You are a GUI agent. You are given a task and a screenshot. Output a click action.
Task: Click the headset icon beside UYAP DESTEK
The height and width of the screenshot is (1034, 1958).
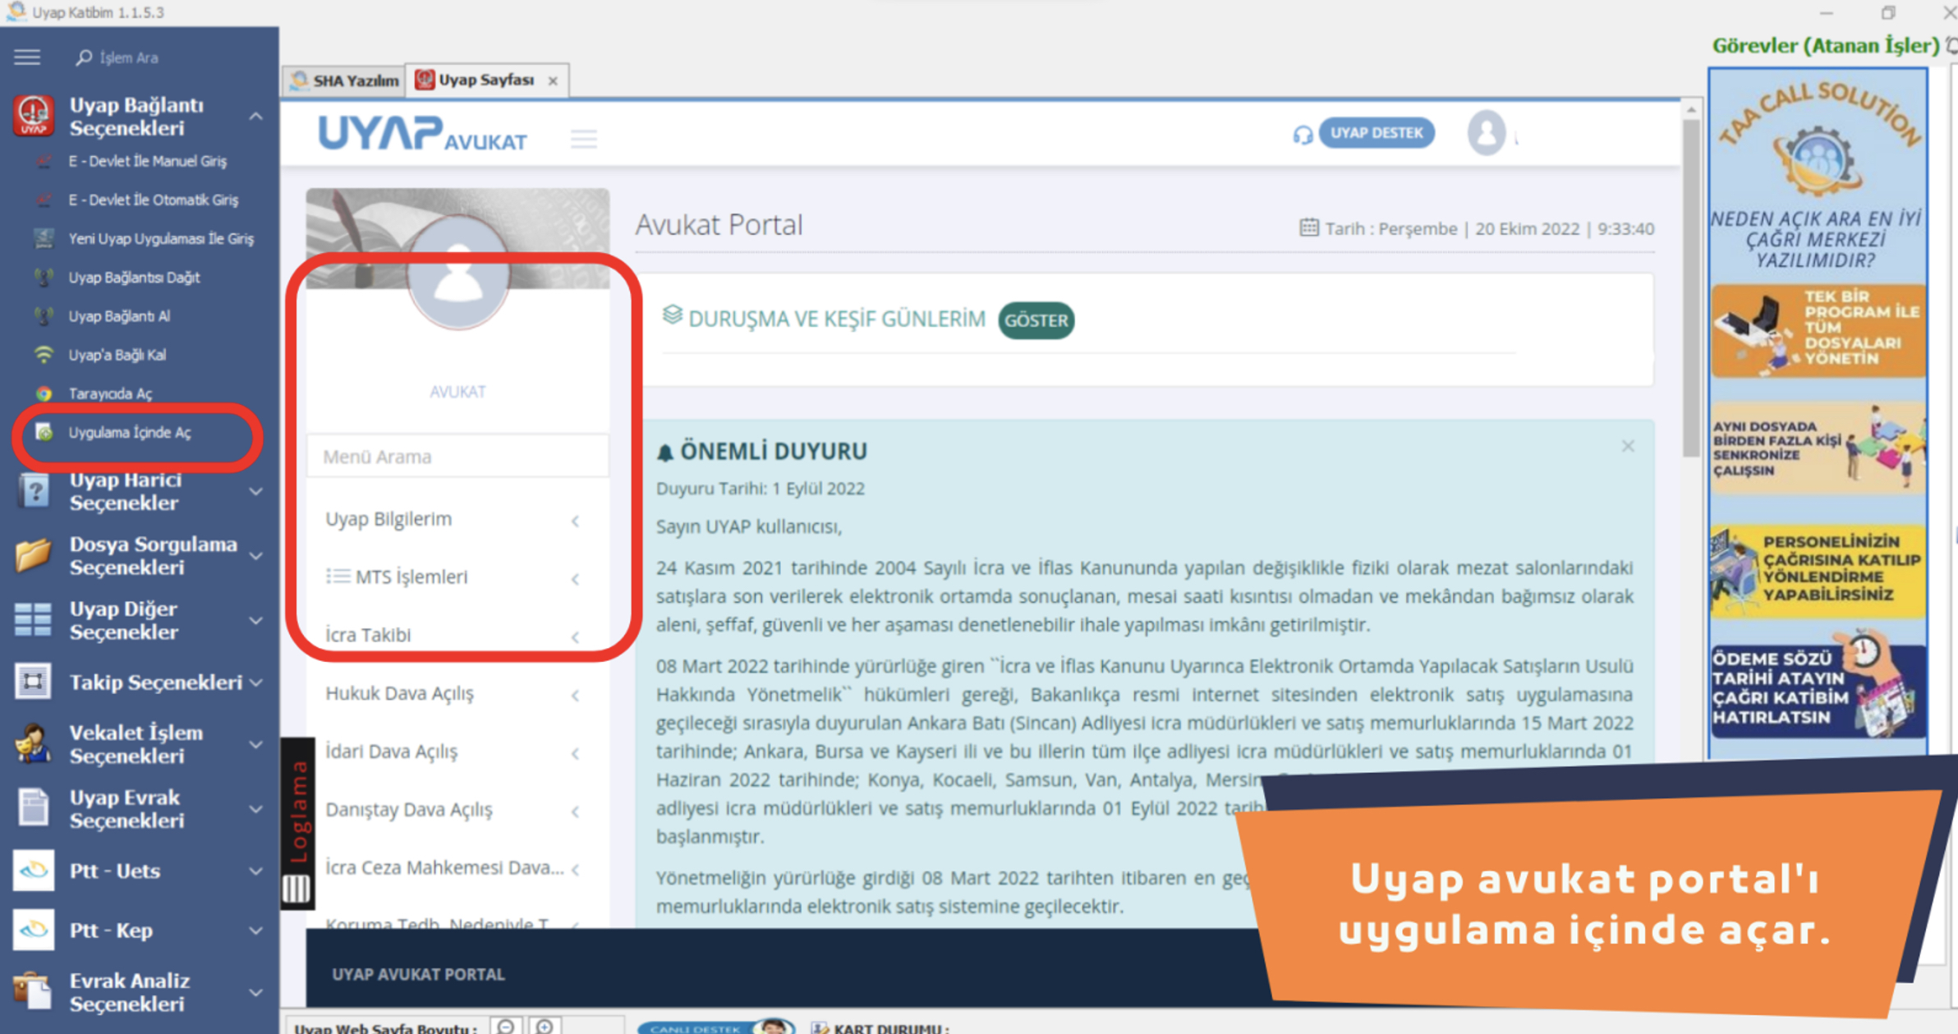click(1303, 134)
